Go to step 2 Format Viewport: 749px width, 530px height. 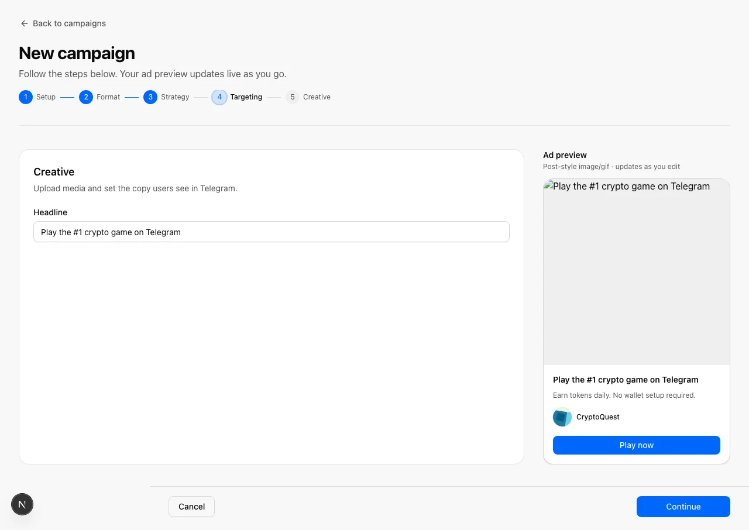pos(100,97)
